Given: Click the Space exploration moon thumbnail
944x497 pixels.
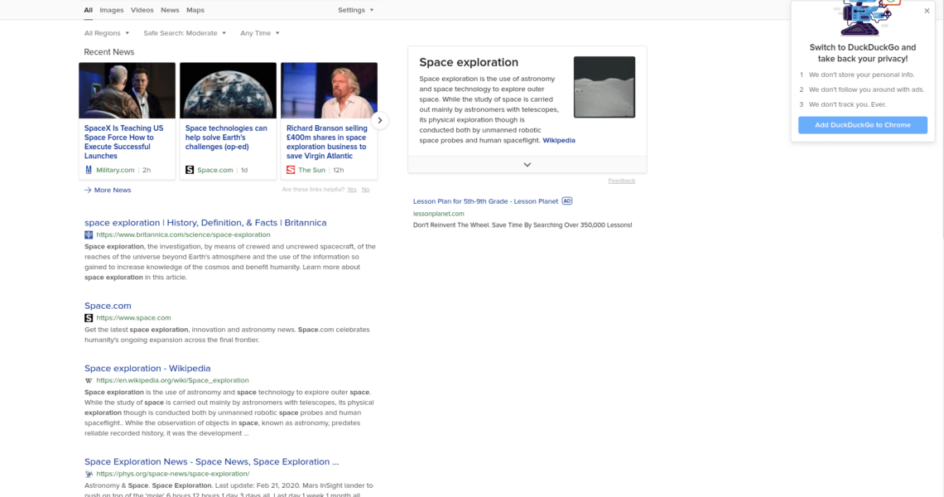Looking at the screenshot, I should click(604, 87).
